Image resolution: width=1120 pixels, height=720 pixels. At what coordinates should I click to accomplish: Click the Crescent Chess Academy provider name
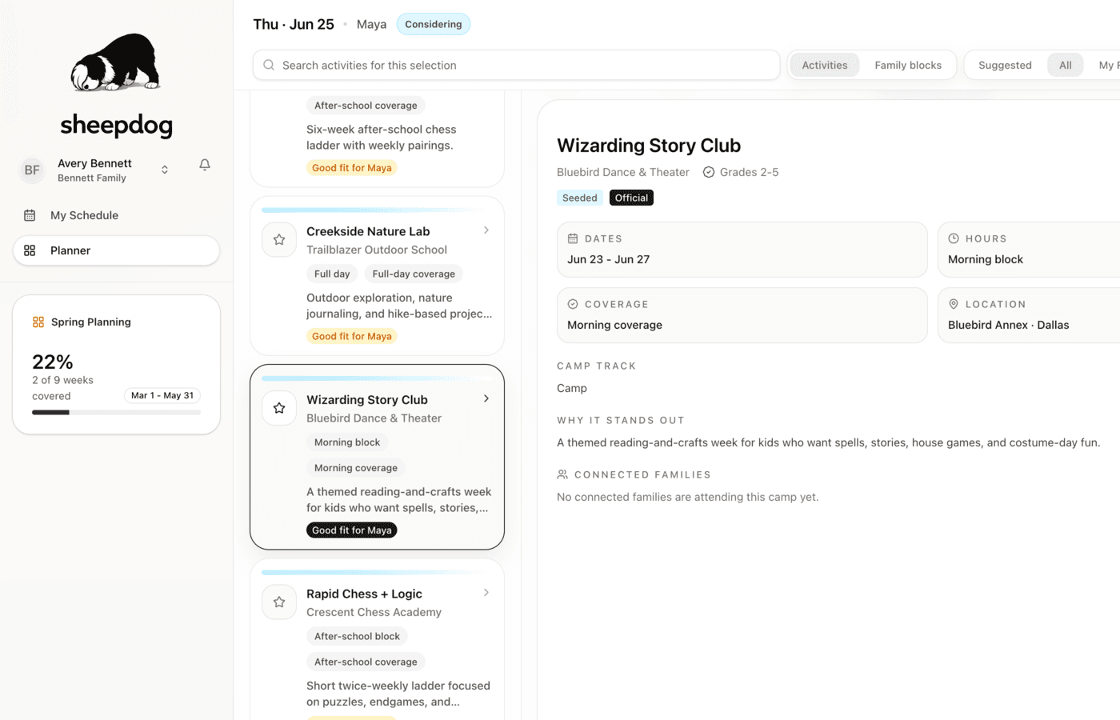374,612
